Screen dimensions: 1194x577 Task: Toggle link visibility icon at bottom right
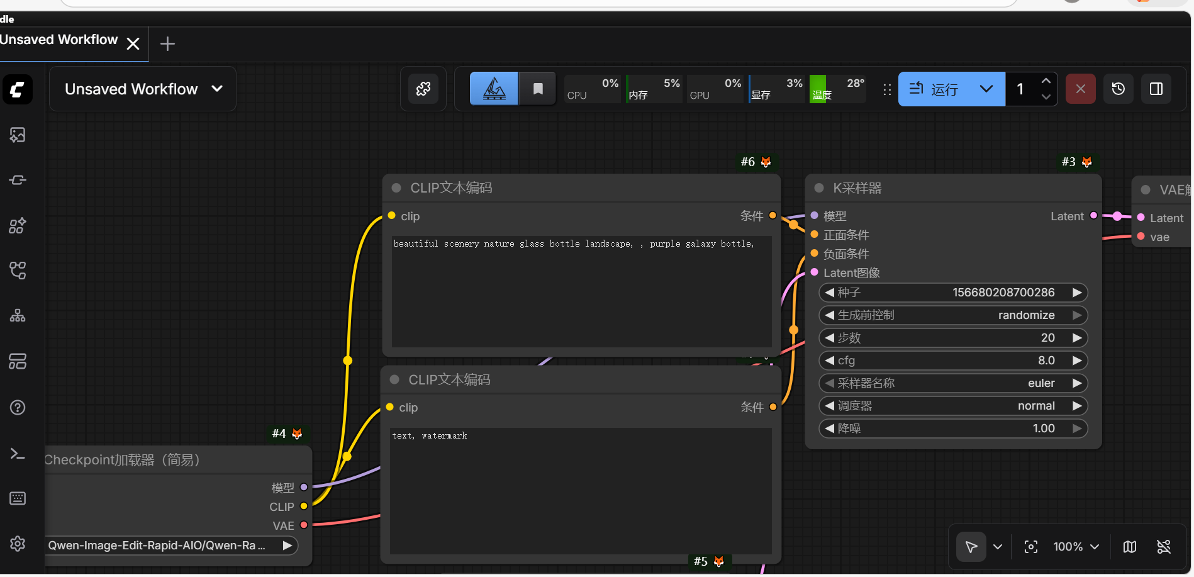(1163, 547)
